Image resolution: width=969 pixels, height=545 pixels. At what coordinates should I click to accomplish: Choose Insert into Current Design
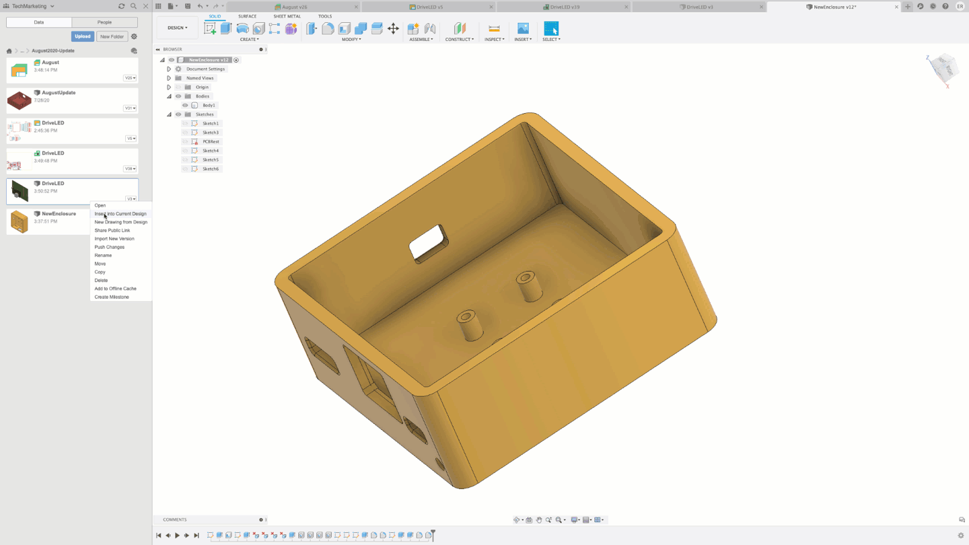click(120, 214)
